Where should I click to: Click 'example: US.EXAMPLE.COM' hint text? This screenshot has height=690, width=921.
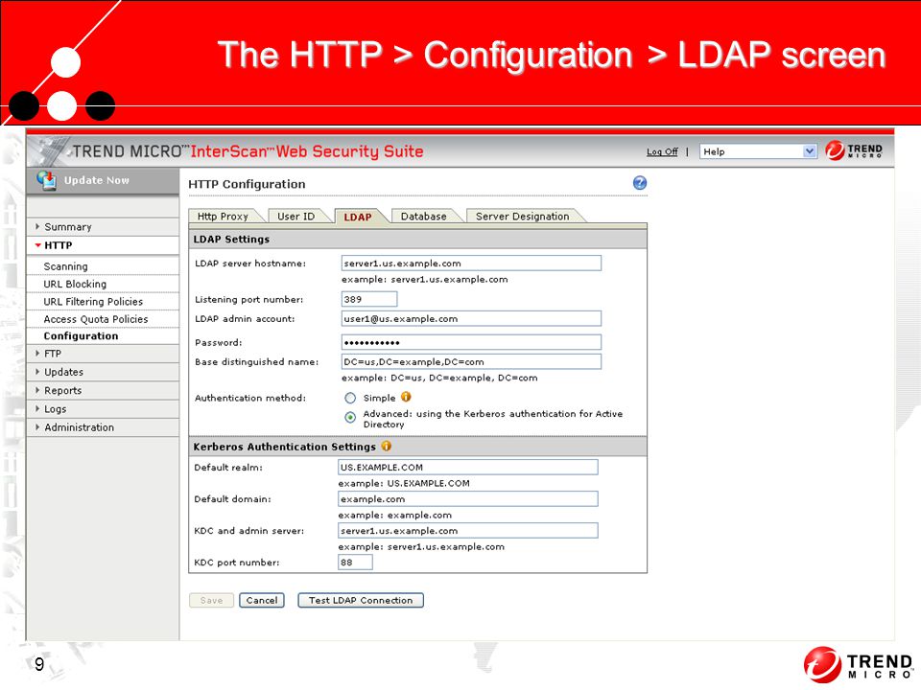coord(404,483)
